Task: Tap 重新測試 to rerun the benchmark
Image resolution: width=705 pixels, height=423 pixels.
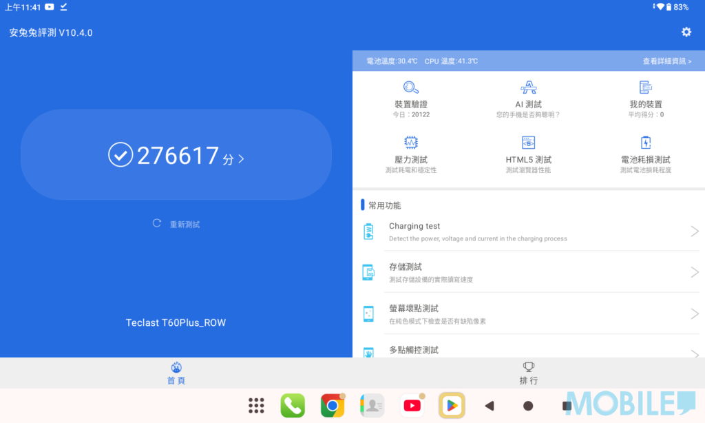Action: [x=177, y=224]
